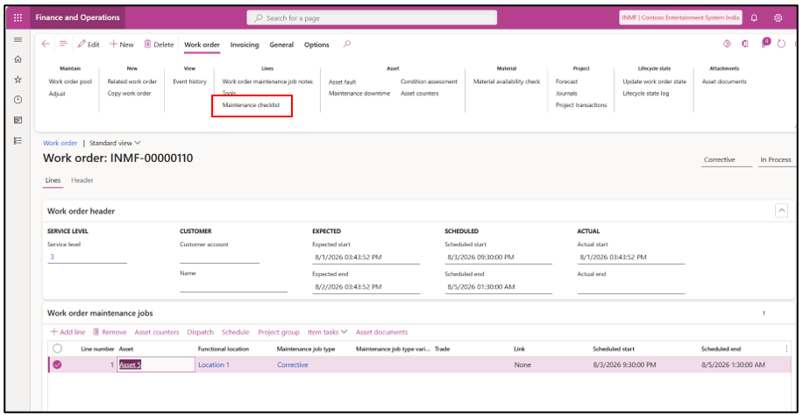Open Material availability check
This screenshot has width=803, height=416.
(x=507, y=81)
